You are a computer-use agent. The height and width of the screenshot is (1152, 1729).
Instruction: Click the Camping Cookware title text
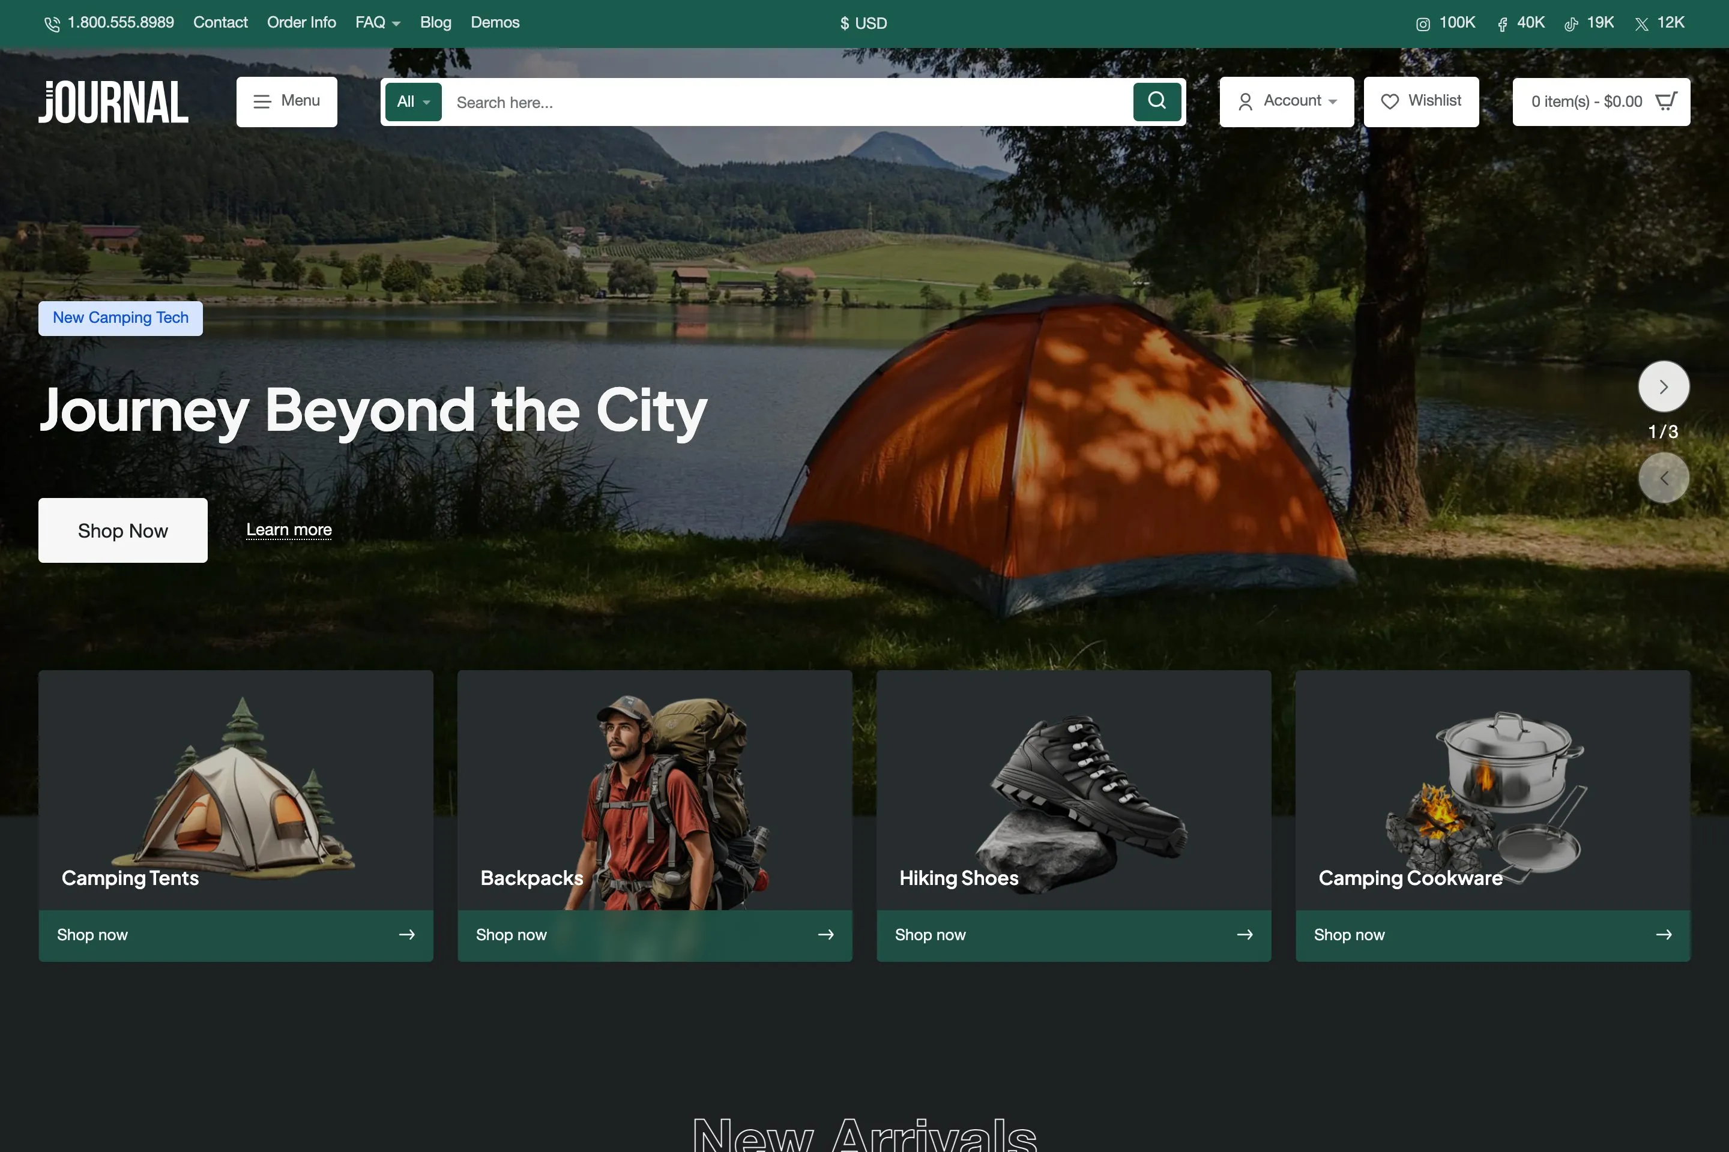coord(1410,878)
